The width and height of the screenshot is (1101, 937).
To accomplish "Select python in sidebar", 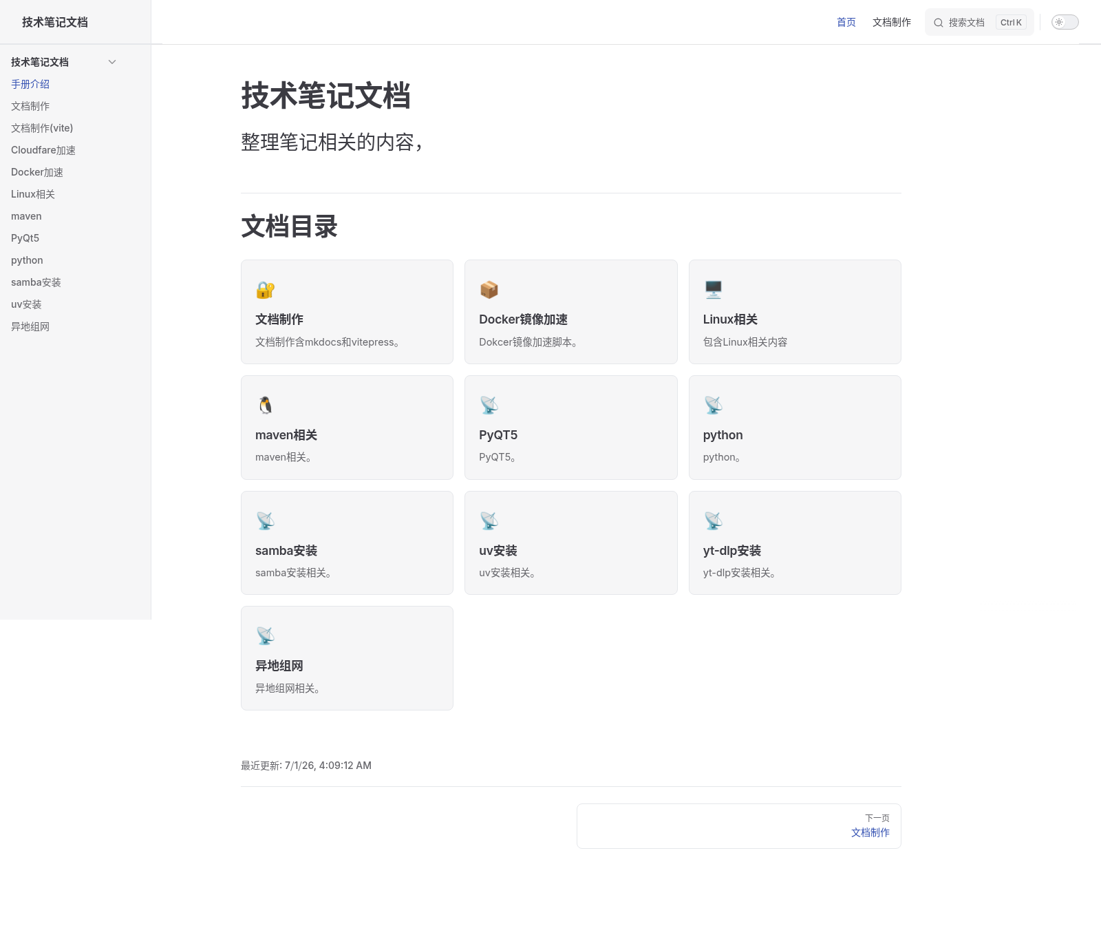I will point(27,260).
